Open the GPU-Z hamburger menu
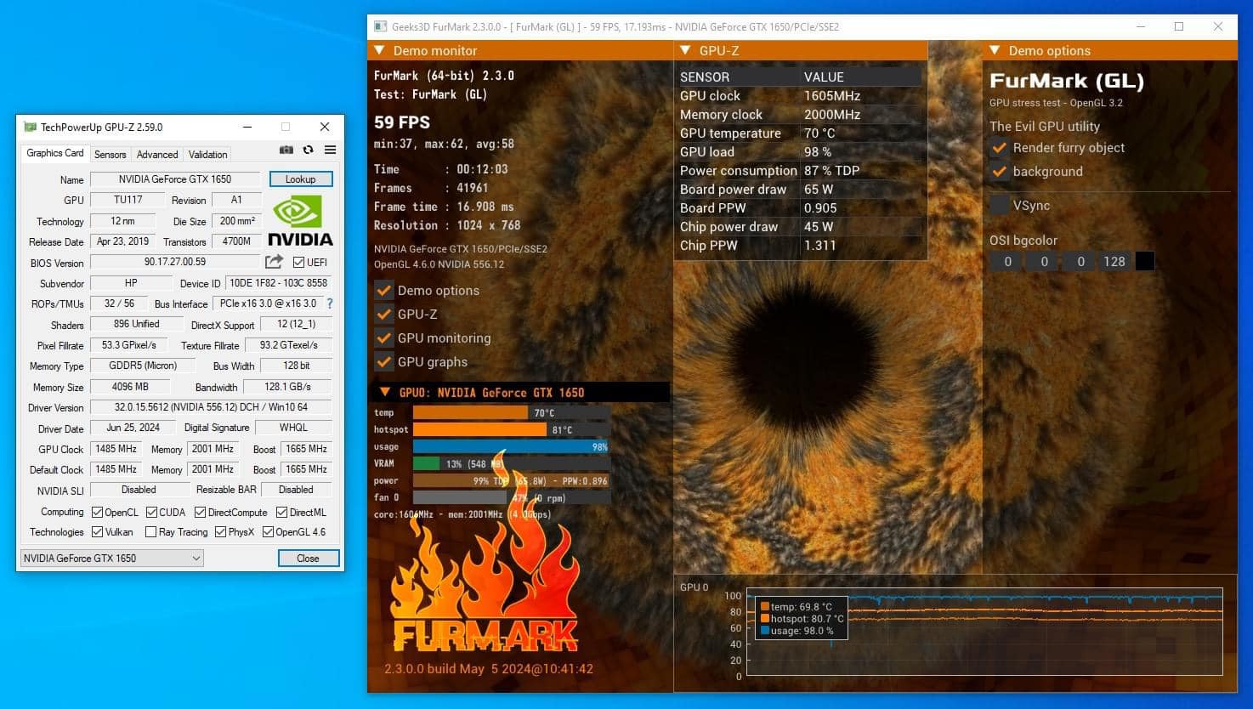This screenshot has width=1253, height=709. click(x=330, y=150)
